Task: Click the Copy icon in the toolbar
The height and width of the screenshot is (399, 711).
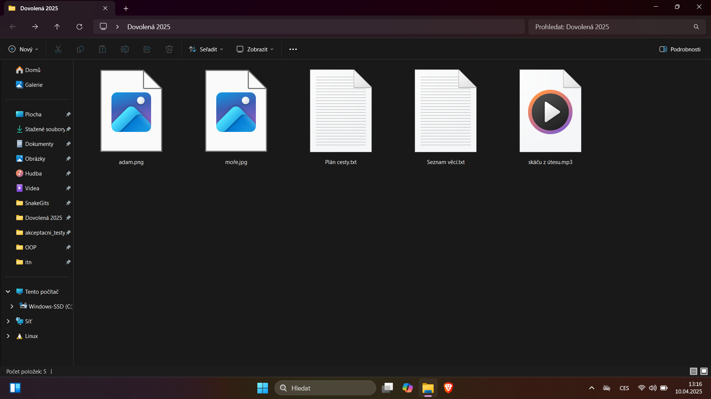Action: (80, 49)
